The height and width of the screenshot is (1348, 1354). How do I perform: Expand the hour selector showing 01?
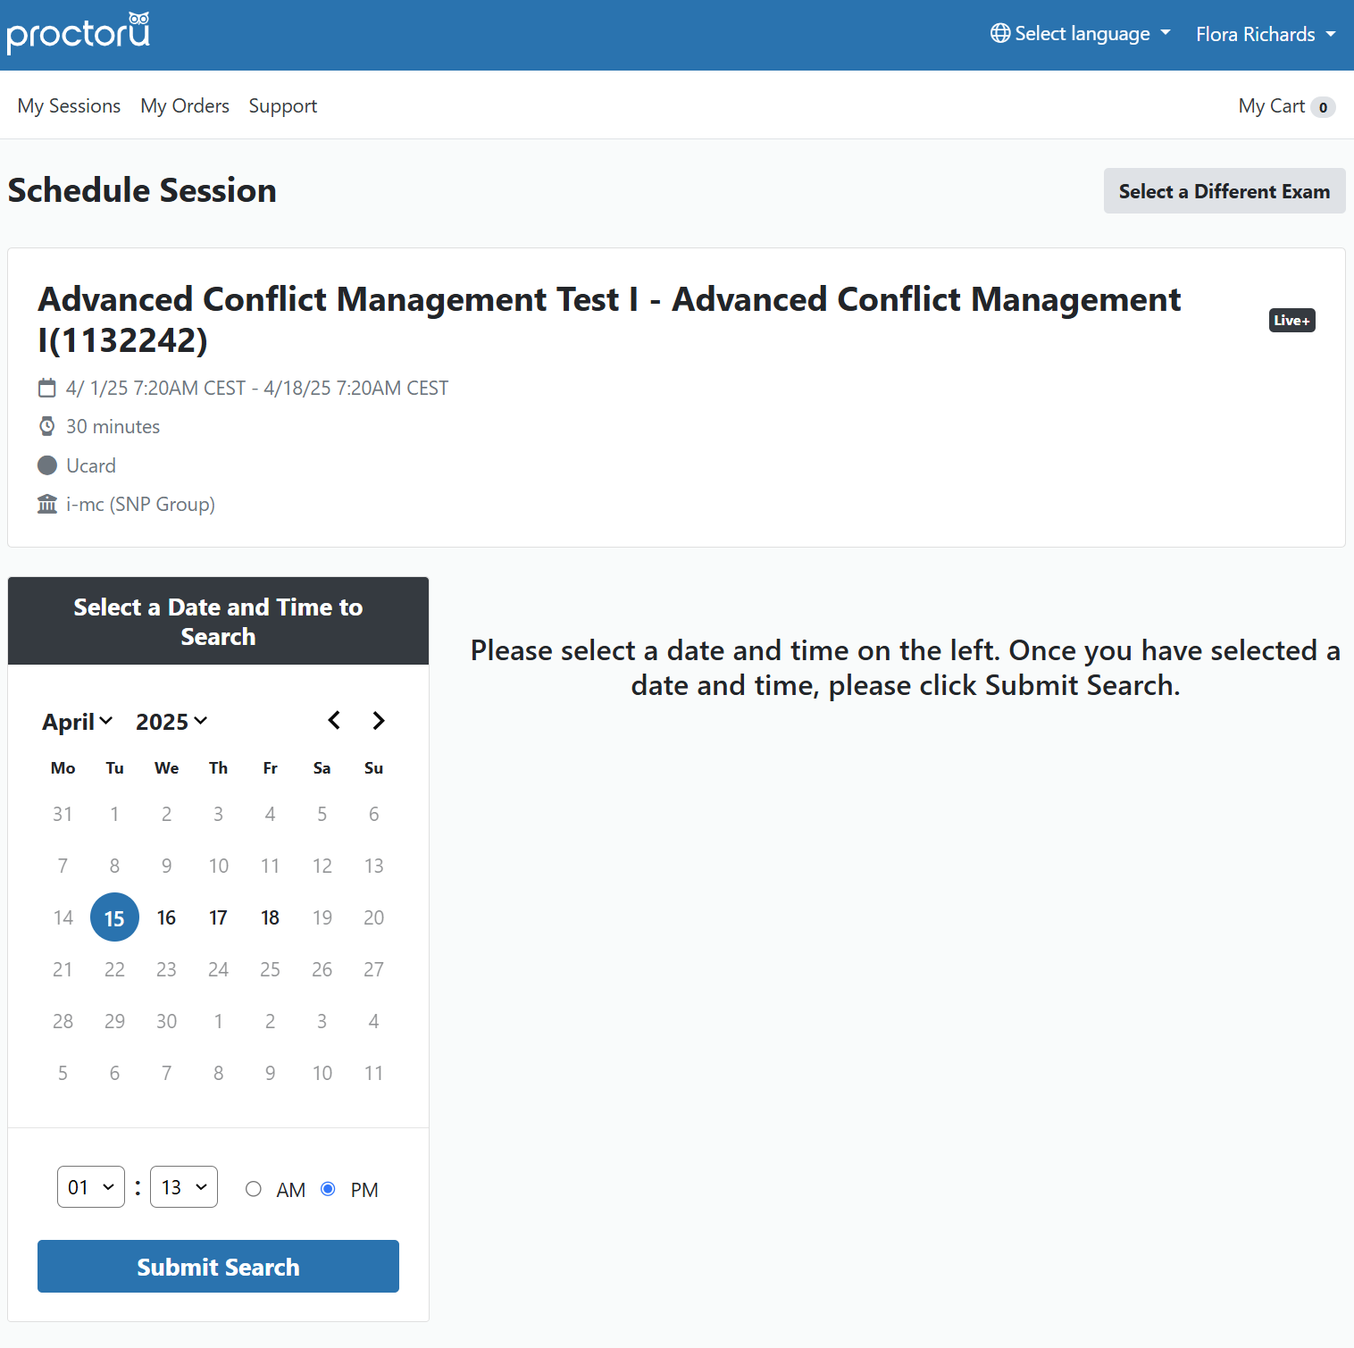[91, 1187]
